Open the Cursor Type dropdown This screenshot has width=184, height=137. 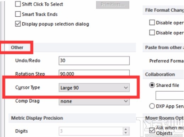94,88
